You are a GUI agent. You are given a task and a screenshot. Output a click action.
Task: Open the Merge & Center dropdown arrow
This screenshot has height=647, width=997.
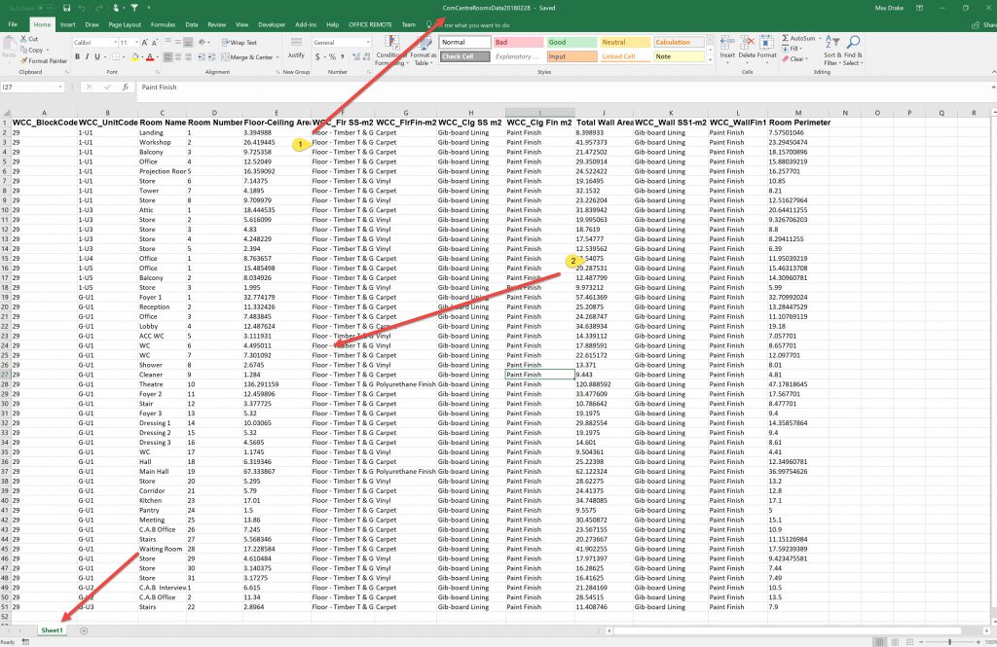(x=277, y=57)
